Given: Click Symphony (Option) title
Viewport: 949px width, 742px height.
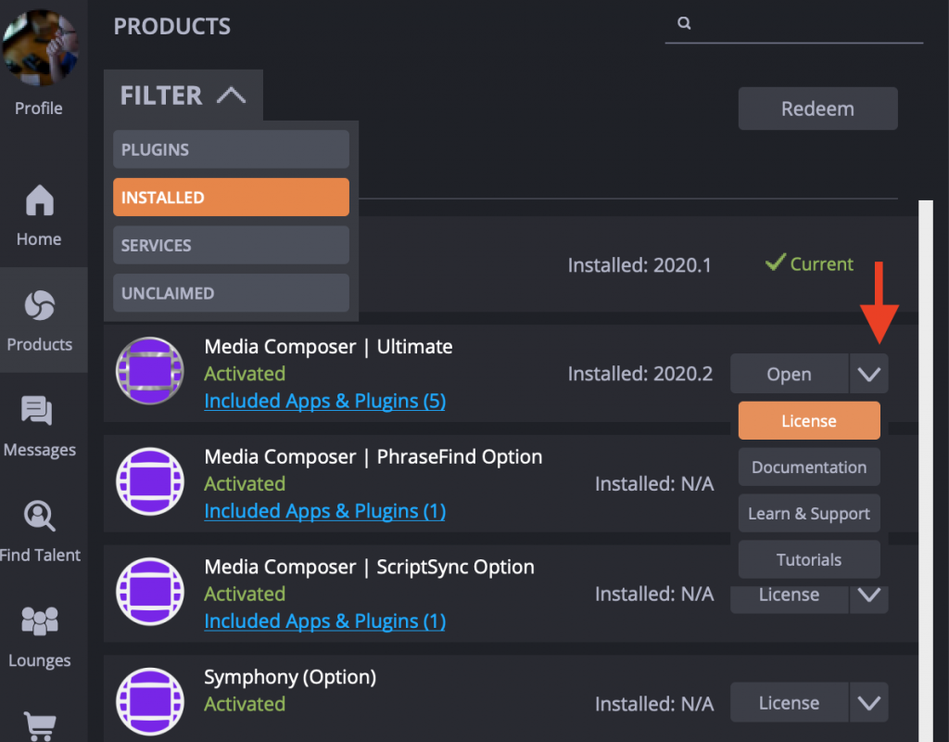Looking at the screenshot, I should tap(290, 677).
